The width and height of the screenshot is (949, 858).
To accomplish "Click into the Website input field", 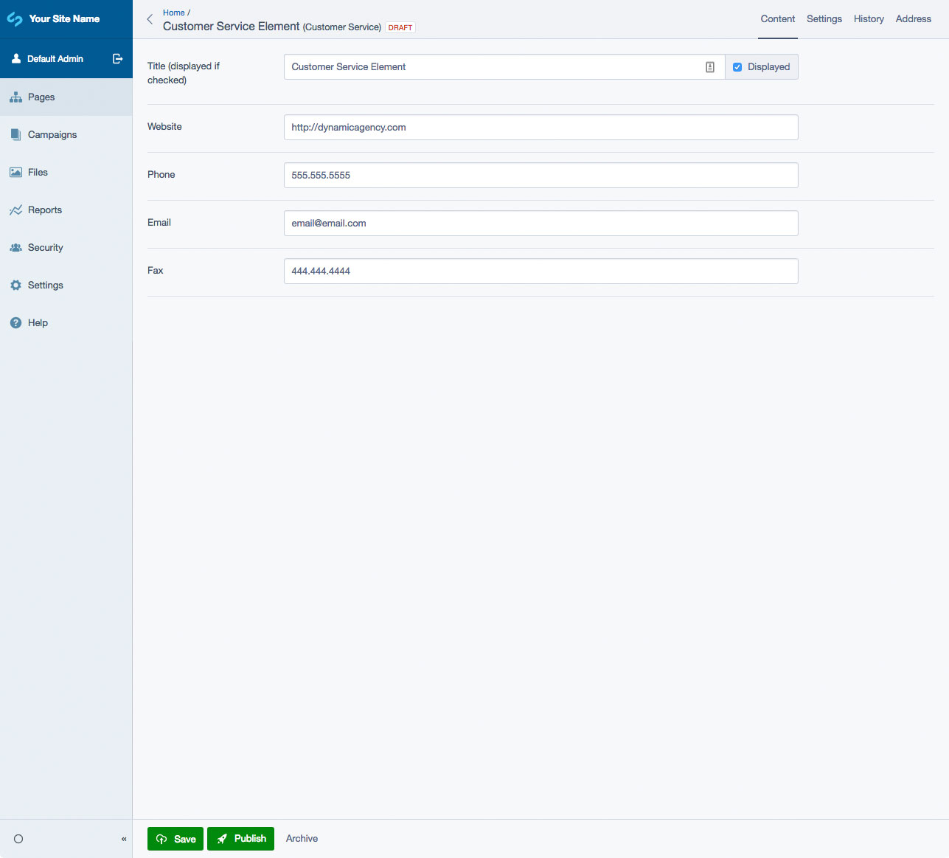I will (x=541, y=128).
